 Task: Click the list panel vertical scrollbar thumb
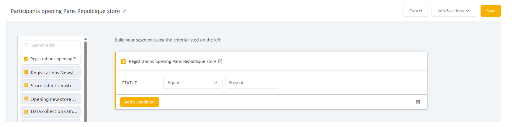pos(86,81)
